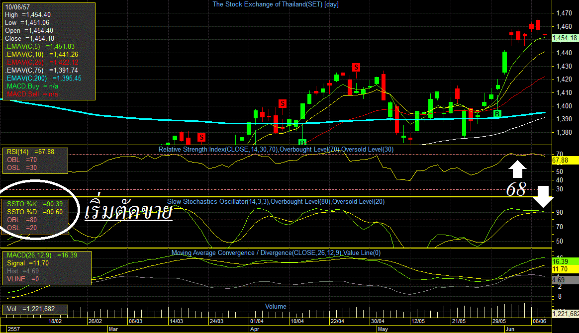Click the red S sell marker near 14/03
This screenshot has width=579, height=333.
pos(201,138)
